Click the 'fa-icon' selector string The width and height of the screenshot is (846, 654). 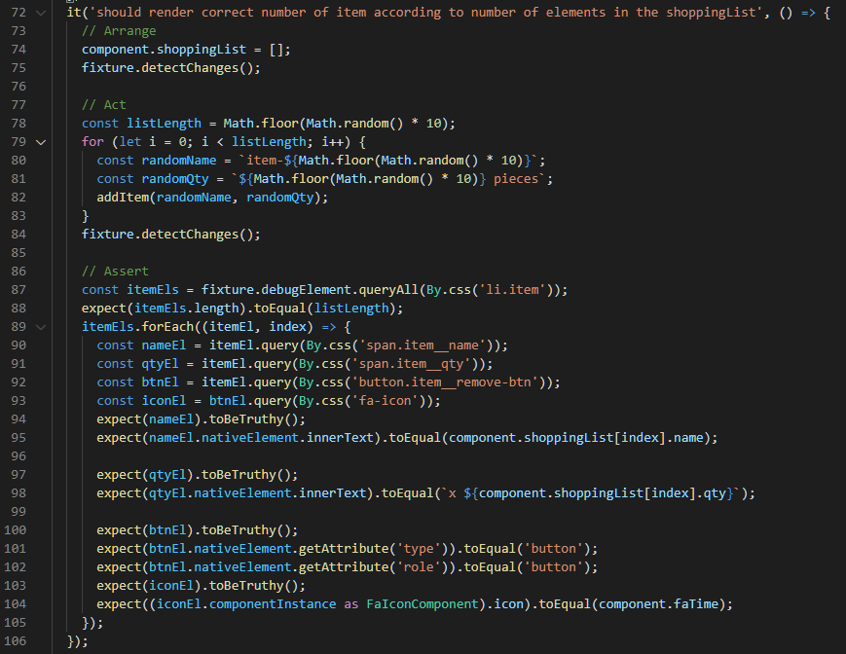point(388,401)
